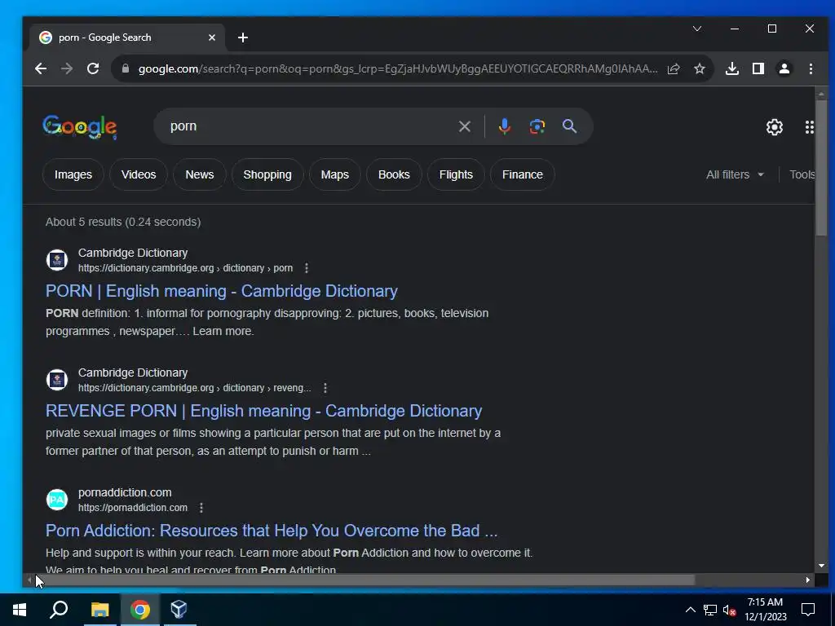
Task: Show hidden system tray icons
Action: [690, 610]
